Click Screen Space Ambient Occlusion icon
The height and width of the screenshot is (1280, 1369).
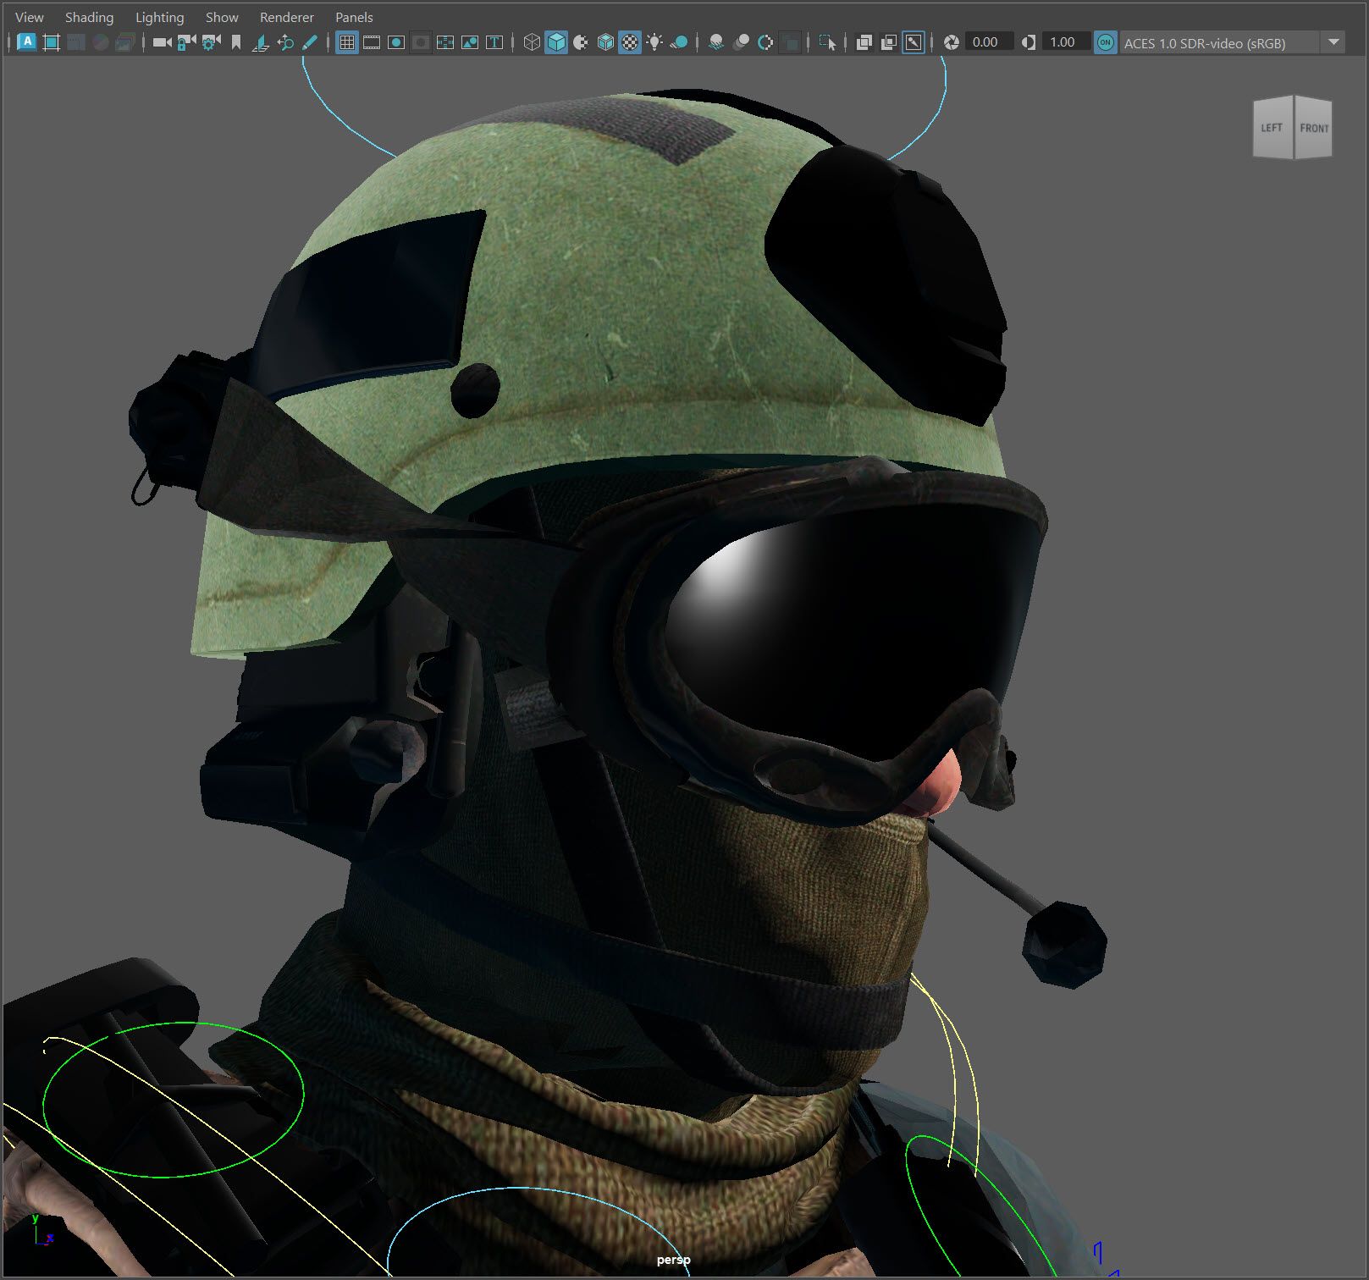[x=716, y=41]
